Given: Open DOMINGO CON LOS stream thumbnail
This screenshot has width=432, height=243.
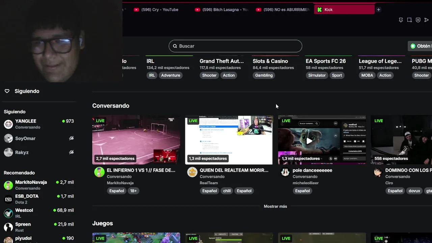Looking at the screenshot, I should tap(401, 140).
